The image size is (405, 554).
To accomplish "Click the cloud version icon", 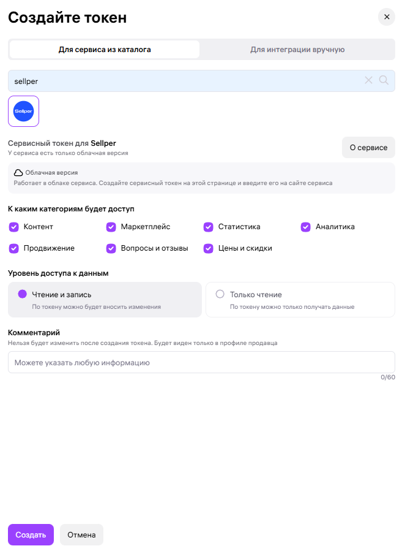I will pyautogui.click(x=18, y=173).
